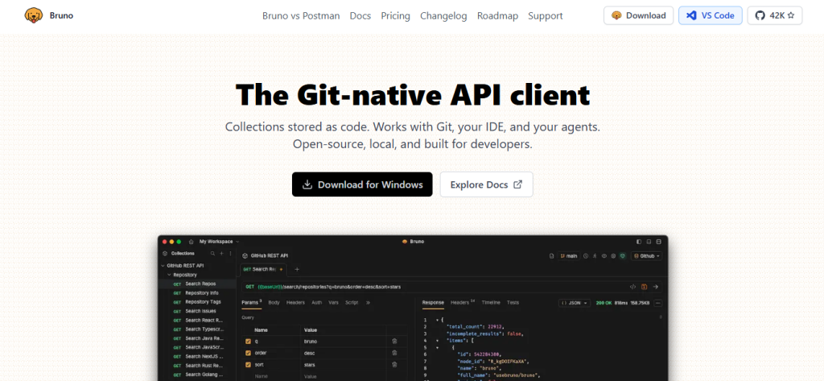This screenshot has height=381, width=824.
Task: Click the home icon beside My Workspace
Action: [192, 242]
